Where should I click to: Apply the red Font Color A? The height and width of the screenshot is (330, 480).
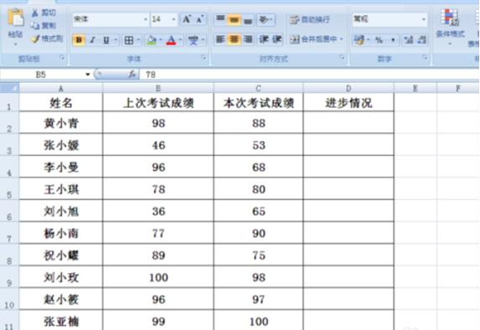tap(171, 40)
